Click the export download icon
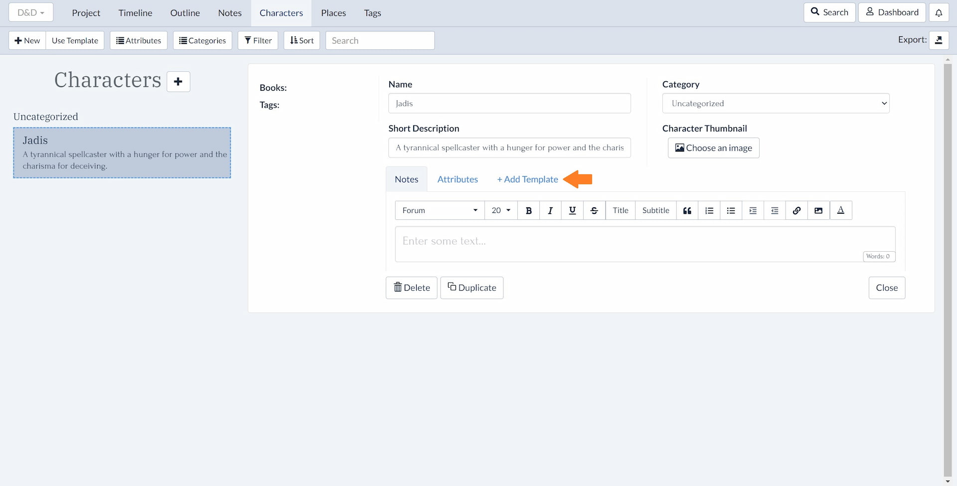 click(939, 40)
